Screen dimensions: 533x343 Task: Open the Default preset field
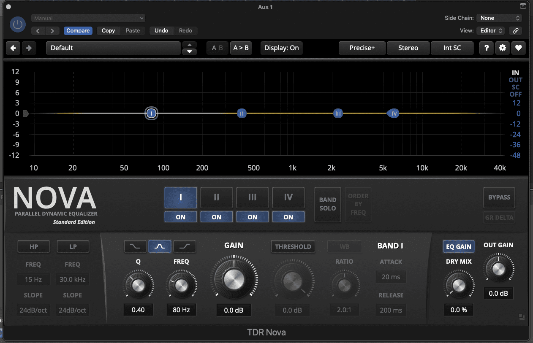click(x=113, y=48)
